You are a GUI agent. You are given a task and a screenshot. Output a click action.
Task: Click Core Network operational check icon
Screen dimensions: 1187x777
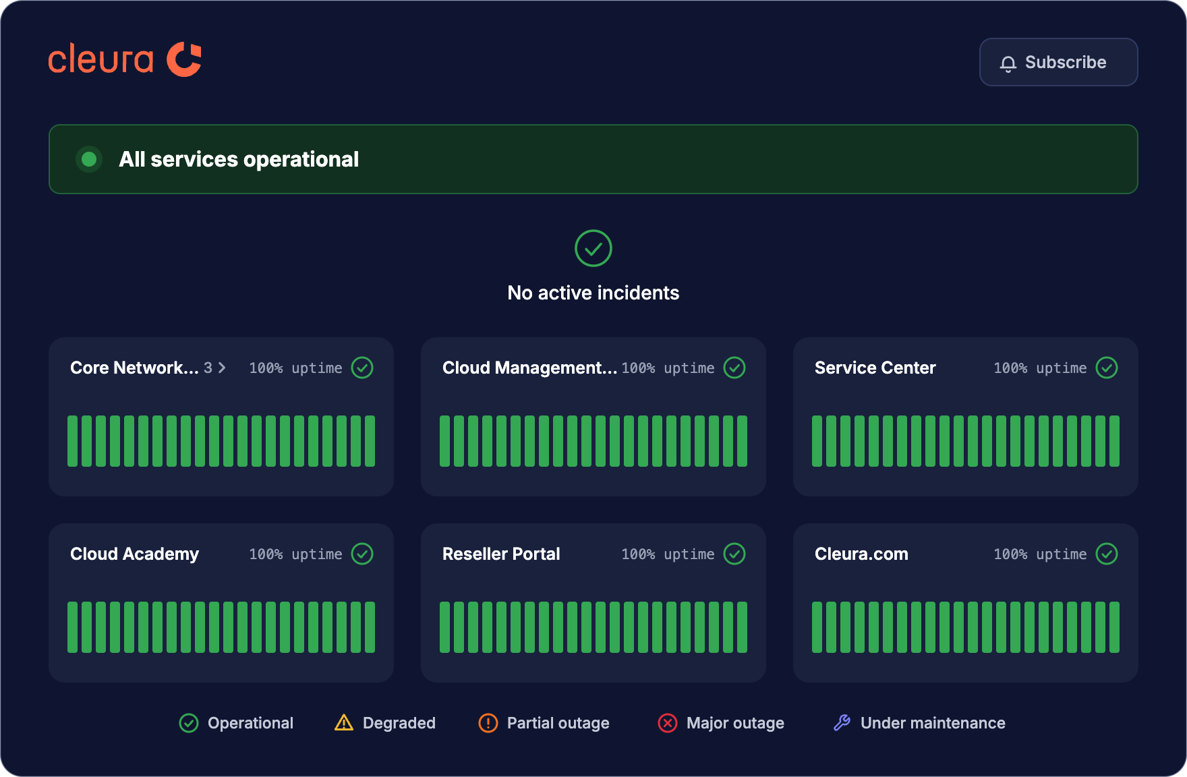[362, 368]
